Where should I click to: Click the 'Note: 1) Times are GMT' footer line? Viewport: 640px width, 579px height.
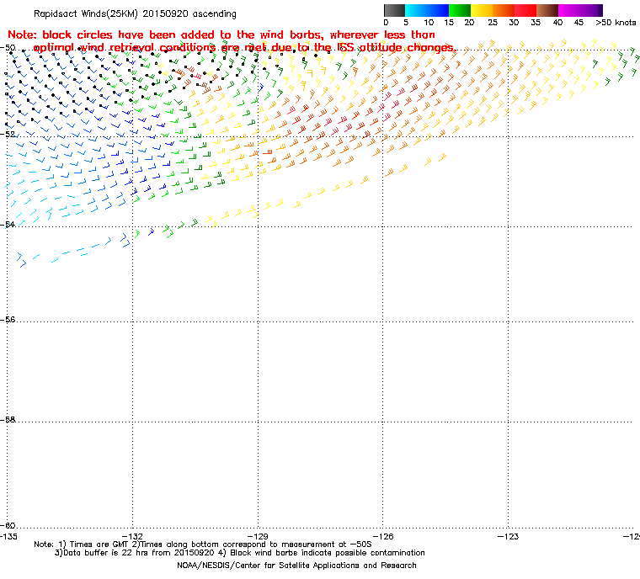[203, 544]
